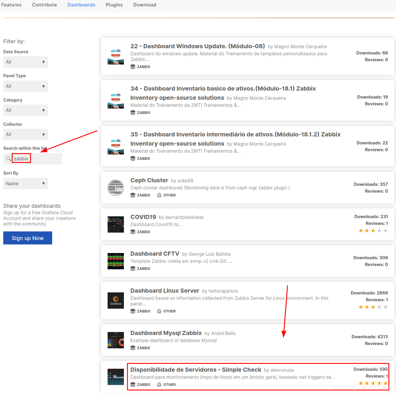Click the COVID19 dashboard thumbnail
This screenshot has width=396, height=393.
click(116, 224)
